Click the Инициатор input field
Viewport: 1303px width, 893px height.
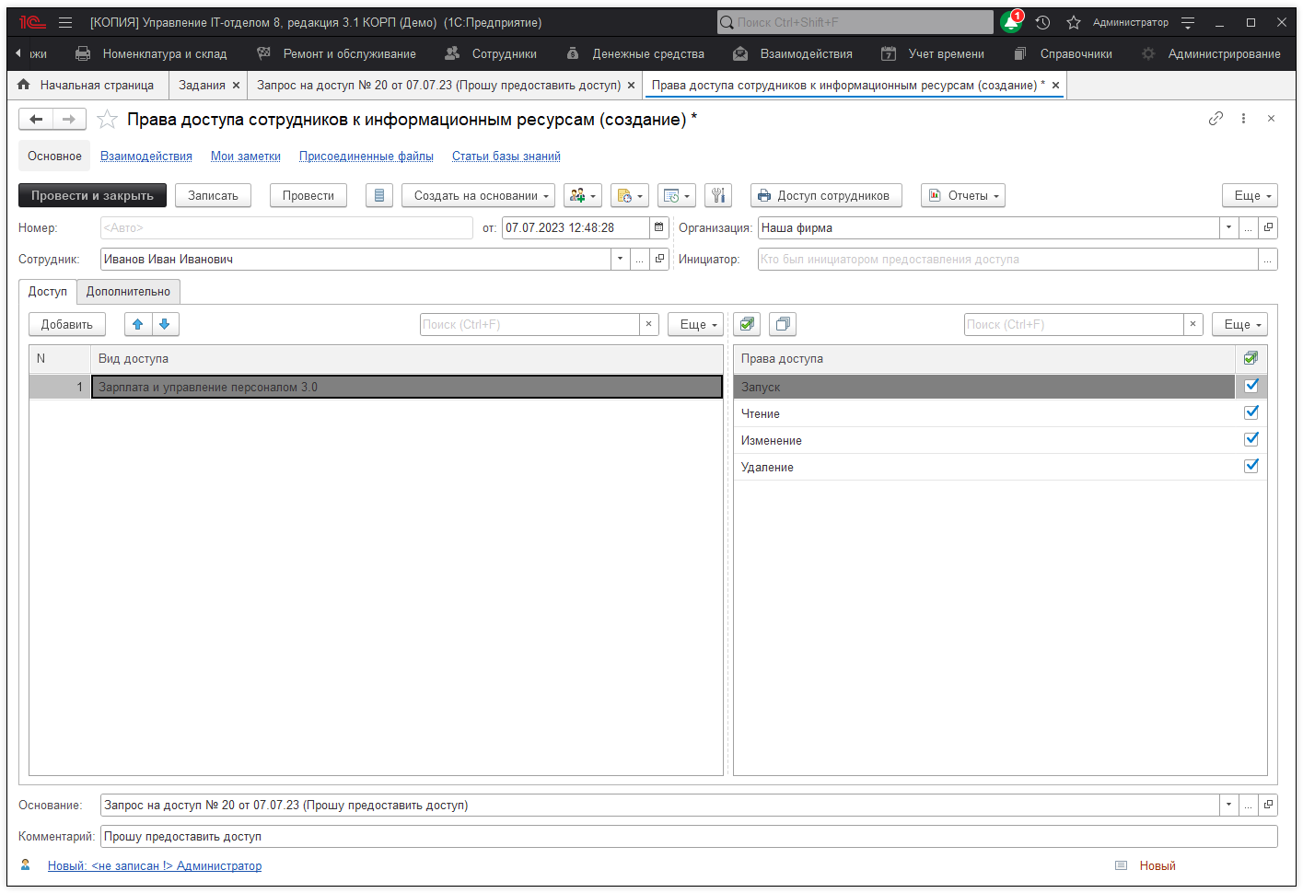pos(1007,259)
